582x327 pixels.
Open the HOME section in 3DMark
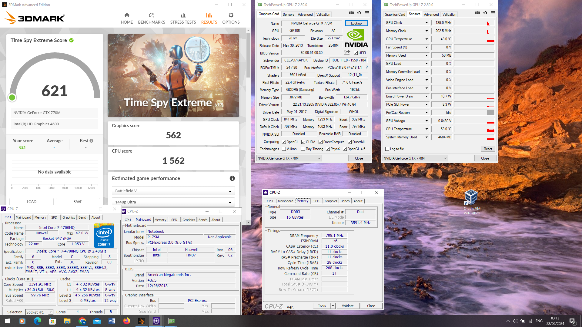click(127, 18)
